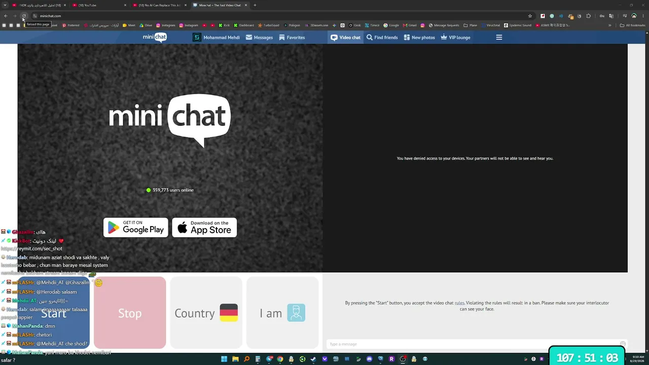Open Messages from header

click(x=259, y=38)
